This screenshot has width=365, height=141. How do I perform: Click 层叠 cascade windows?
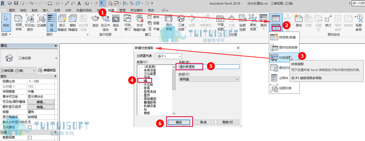coord(153,23)
